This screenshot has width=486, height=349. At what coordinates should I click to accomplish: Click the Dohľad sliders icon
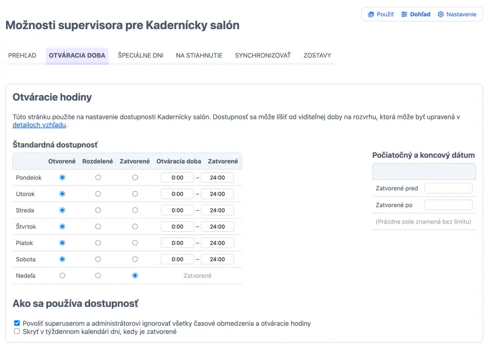[404, 15]
